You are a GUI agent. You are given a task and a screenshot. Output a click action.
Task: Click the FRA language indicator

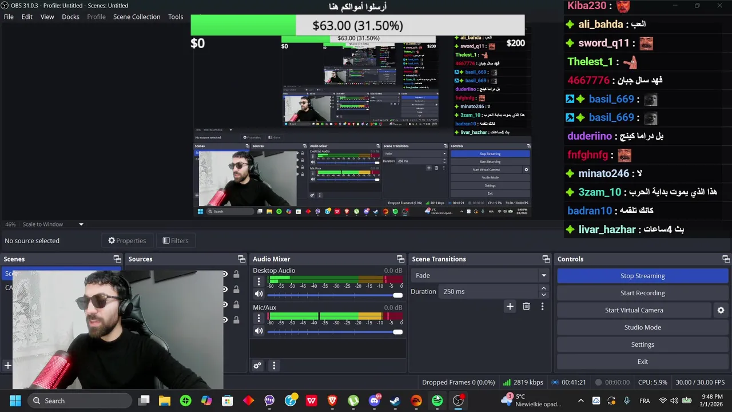[x=645, y=401]
